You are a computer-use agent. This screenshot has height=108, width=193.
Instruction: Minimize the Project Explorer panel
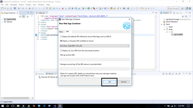coord(28,13)
